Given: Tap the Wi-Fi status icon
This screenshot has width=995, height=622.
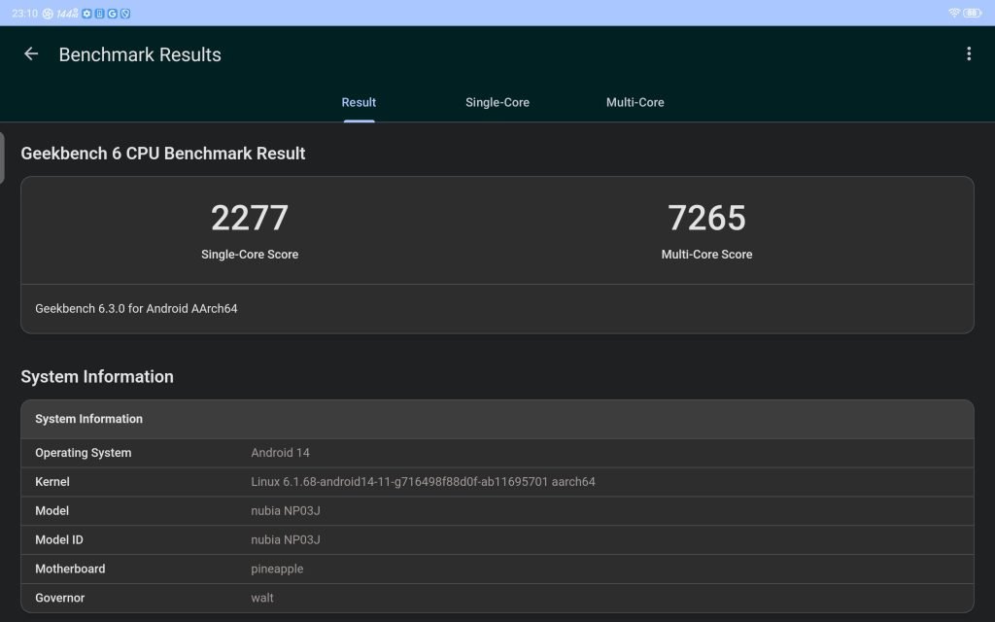Looking at the screenshot, I should (x=954, y=13).
